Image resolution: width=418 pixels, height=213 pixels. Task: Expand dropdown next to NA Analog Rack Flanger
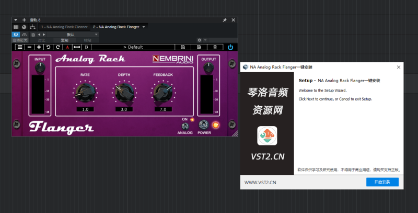(144, 27)
